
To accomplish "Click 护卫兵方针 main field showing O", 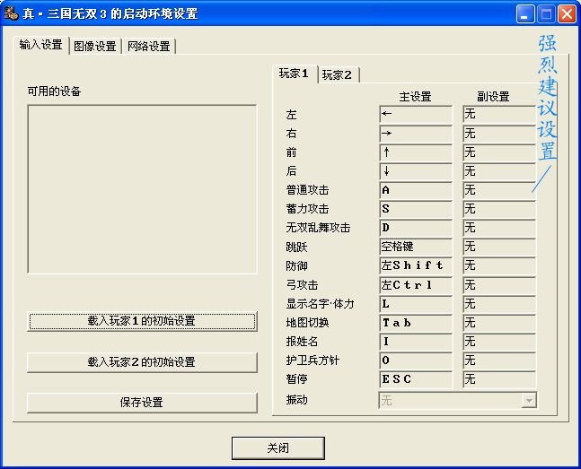I will pyautogui.click(x=416, y=360).
